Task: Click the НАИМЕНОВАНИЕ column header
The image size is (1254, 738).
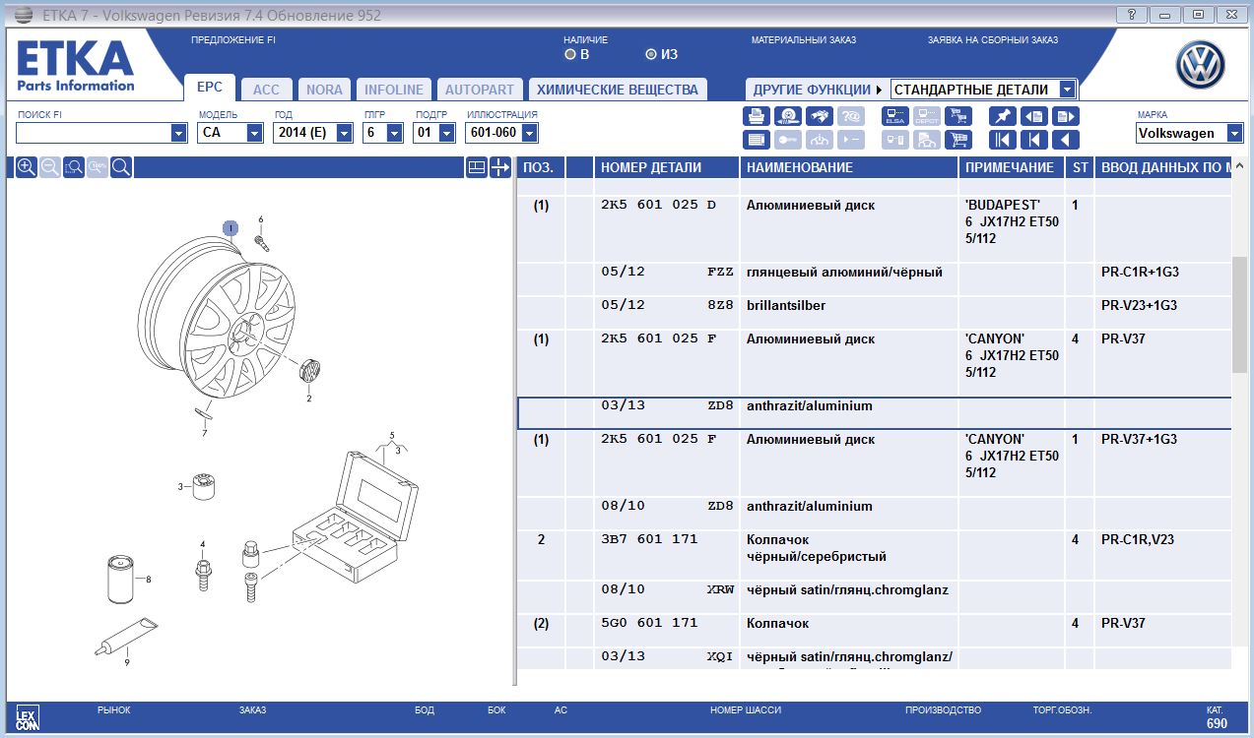Action: [x=848, y=167]
